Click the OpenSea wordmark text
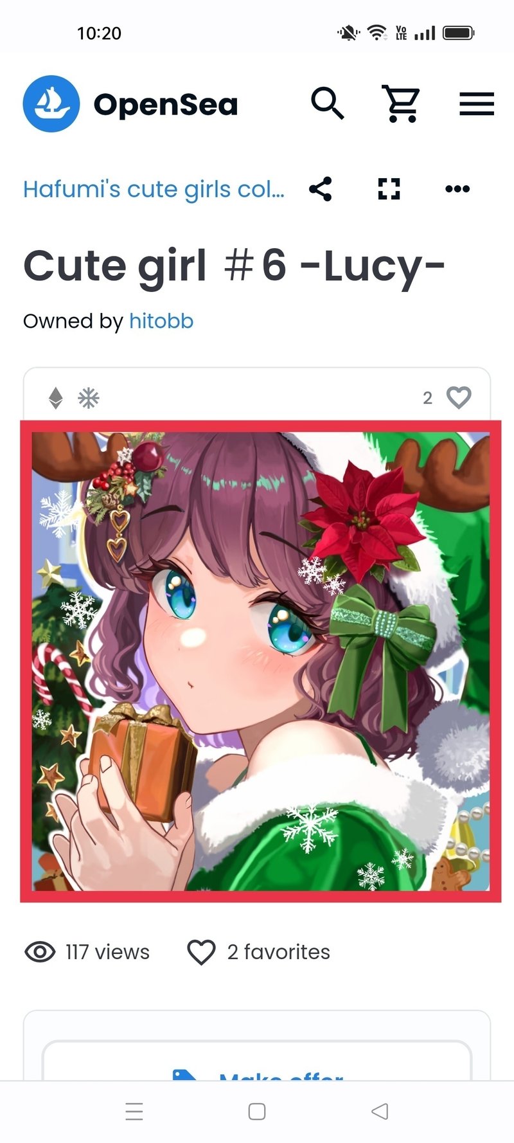Image resolution: width=514 pixels, height=1143 pixels. click(166, 105)
